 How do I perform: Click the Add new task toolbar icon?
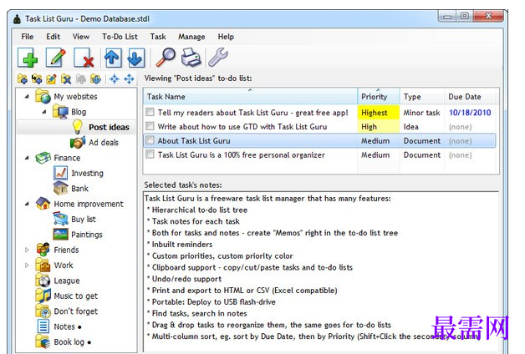click(x=28, y=58)
